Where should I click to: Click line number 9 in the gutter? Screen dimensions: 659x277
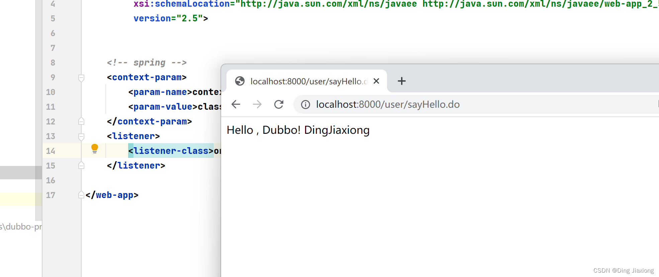click(53, 77)
